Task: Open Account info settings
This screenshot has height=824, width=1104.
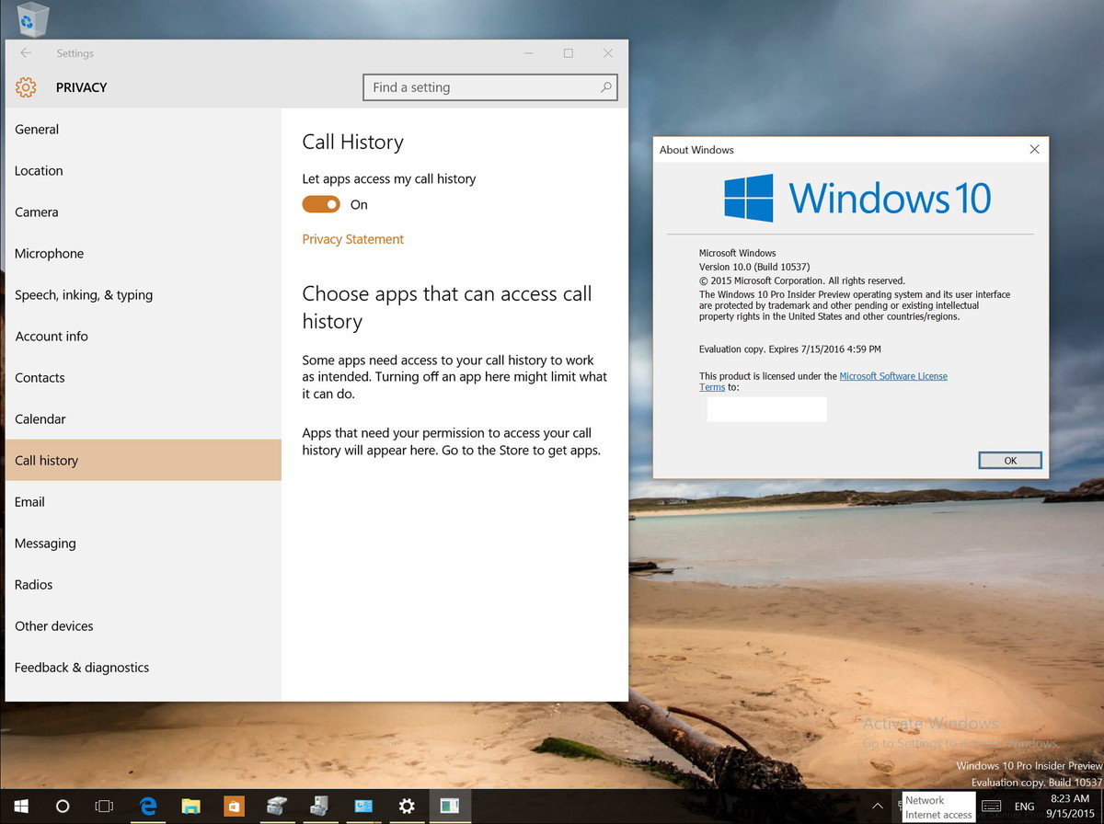Action: coord(144,337)
